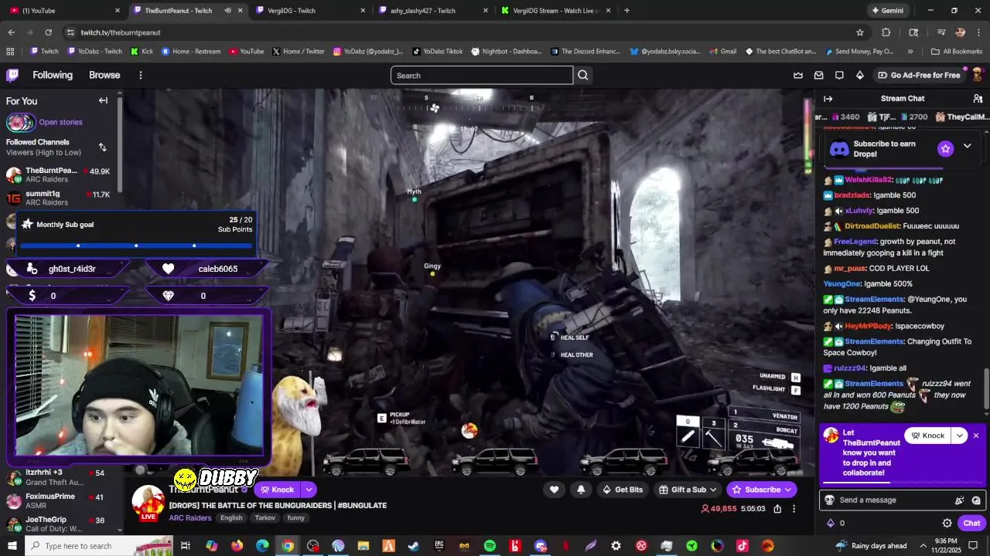Click the Subscribe to earn Drops star button

(x=945, y=148)
